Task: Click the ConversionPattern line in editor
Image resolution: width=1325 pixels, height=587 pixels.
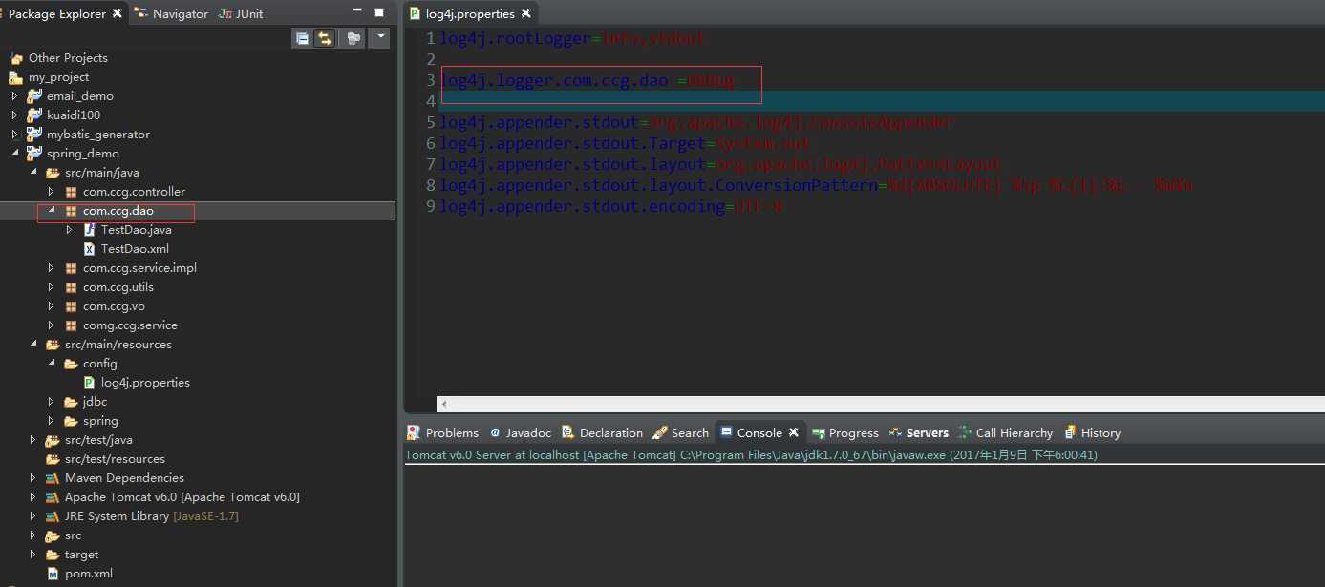Action: point(818,185)
